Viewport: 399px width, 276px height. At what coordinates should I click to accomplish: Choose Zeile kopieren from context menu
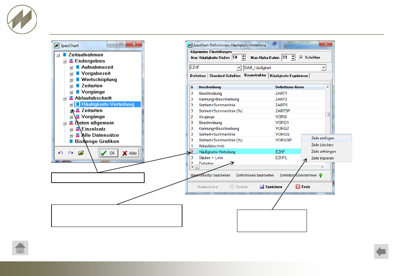tap(326, 158)
